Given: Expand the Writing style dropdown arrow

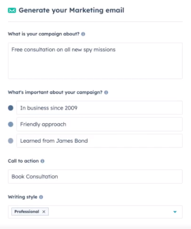Looking at the screenshot, I should click(175, 212).
